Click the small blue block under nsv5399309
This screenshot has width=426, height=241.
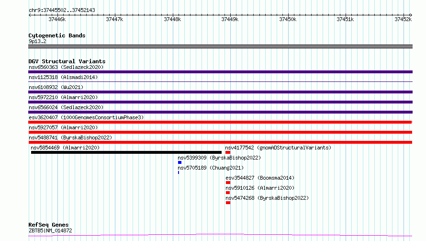[x=179, y=162]
